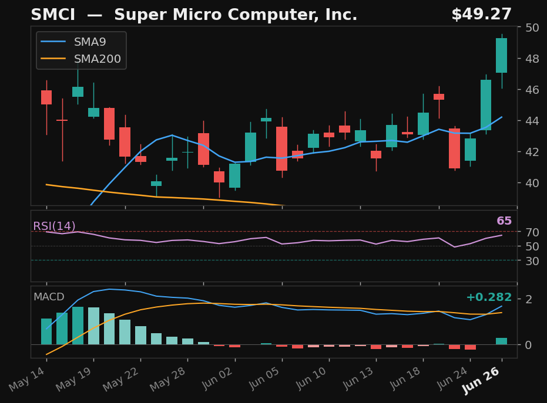This screenshot has height=403, width=547.
Task: Click the May 19 date label
Action: (74, 380)
